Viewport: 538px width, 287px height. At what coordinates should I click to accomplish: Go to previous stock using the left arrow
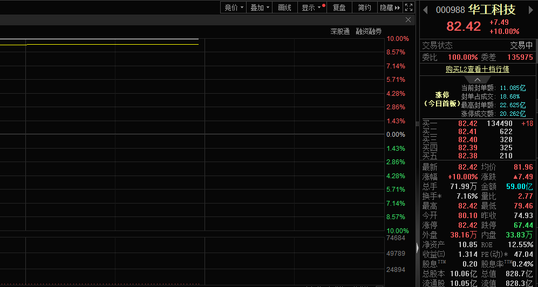[x=425, y=10]
